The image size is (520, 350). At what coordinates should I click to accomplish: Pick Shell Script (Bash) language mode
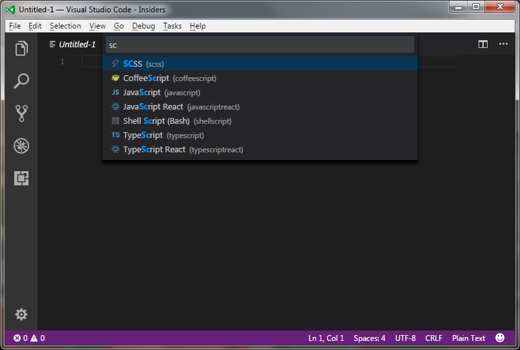click(260, 121)
